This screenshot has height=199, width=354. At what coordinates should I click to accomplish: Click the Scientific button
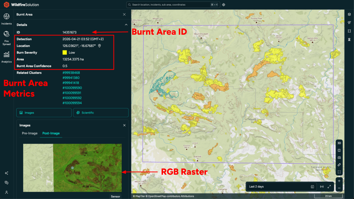coord(101,113)
